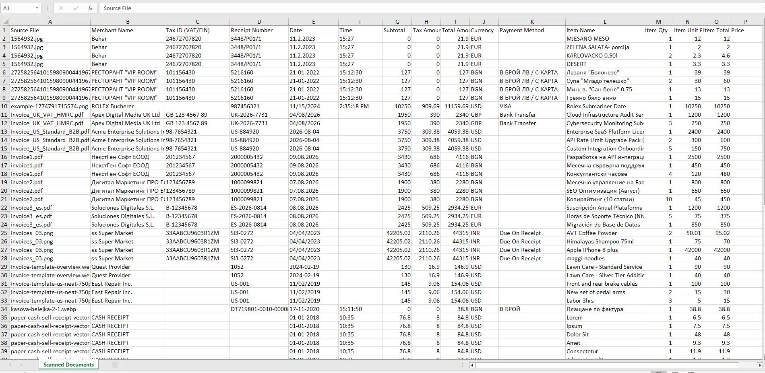Screen dimensions: 765x373
Task: Click the Subtotal header cell
Action: [397, 30]
